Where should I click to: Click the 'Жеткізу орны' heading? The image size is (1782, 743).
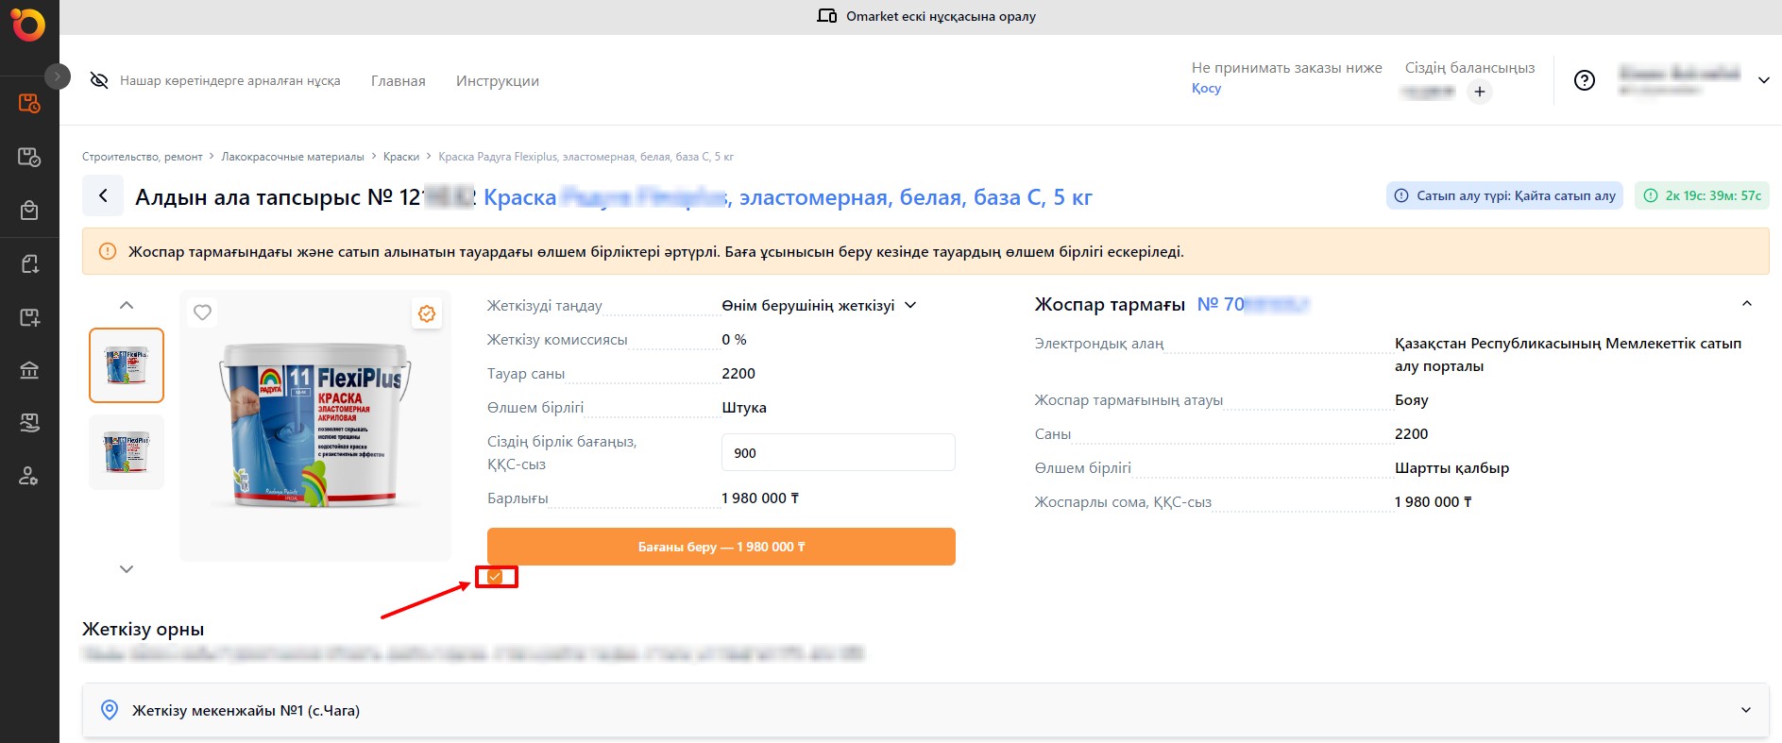point(144,630)
